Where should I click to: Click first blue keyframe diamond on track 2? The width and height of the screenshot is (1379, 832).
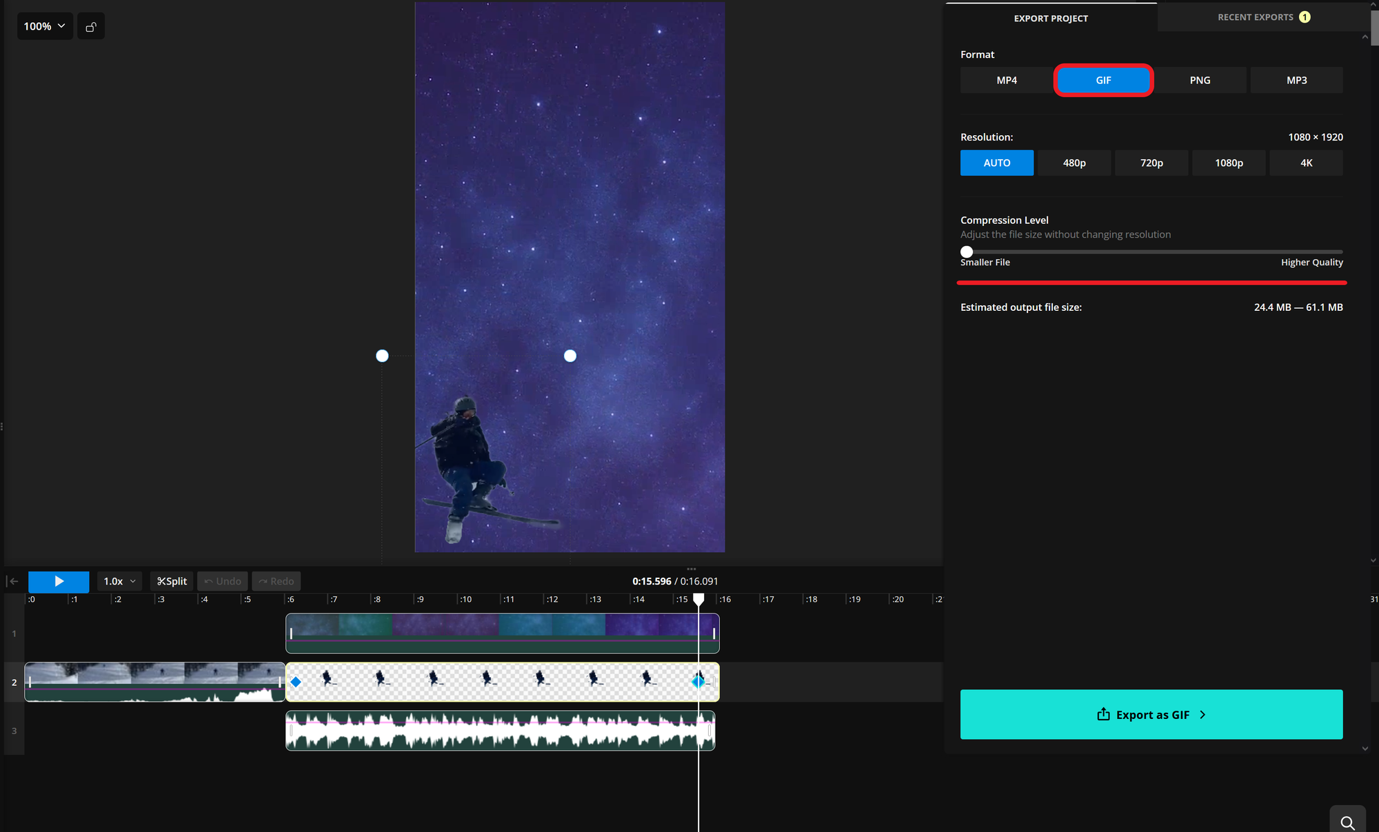(x=296, y=682)
